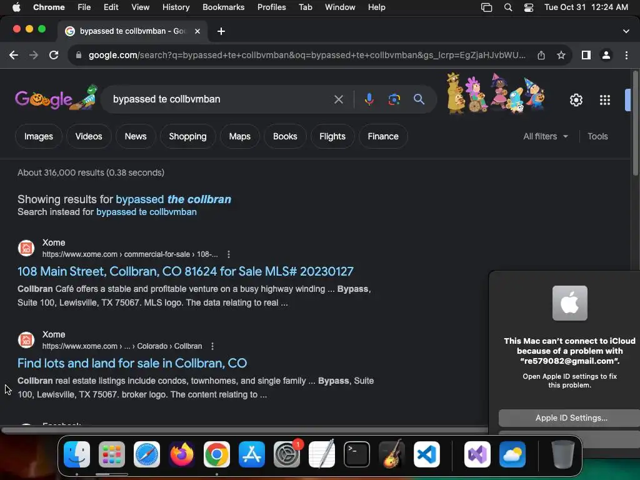Viewport: 640px width, 480px height.
Task: Open Google quick settings gear
Action: [x=576, y=100]
